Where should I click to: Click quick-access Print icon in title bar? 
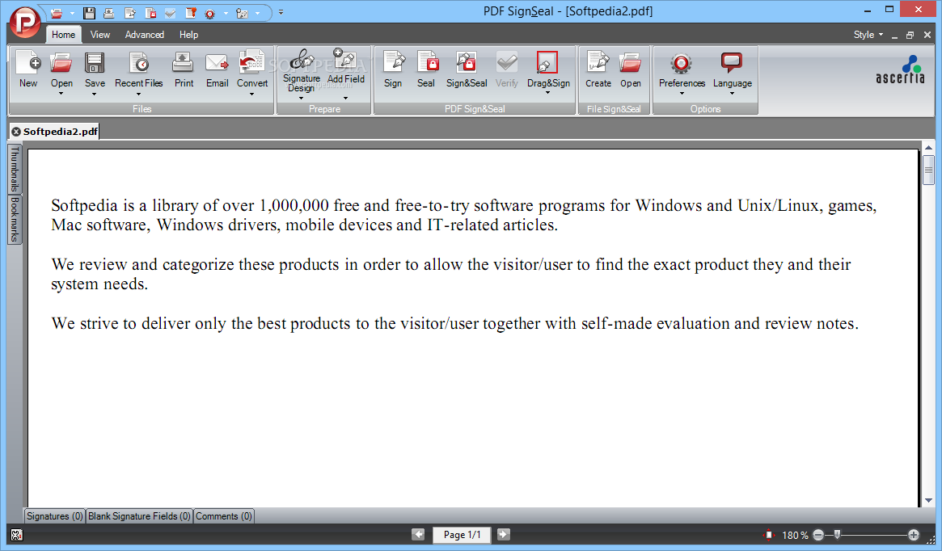[x=108, y=13]
